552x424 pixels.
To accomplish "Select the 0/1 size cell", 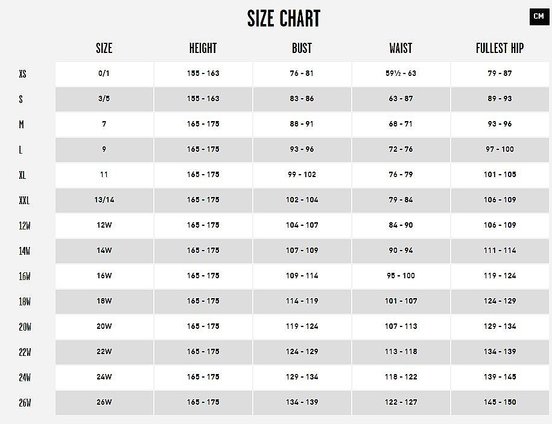I will (104, 73).
